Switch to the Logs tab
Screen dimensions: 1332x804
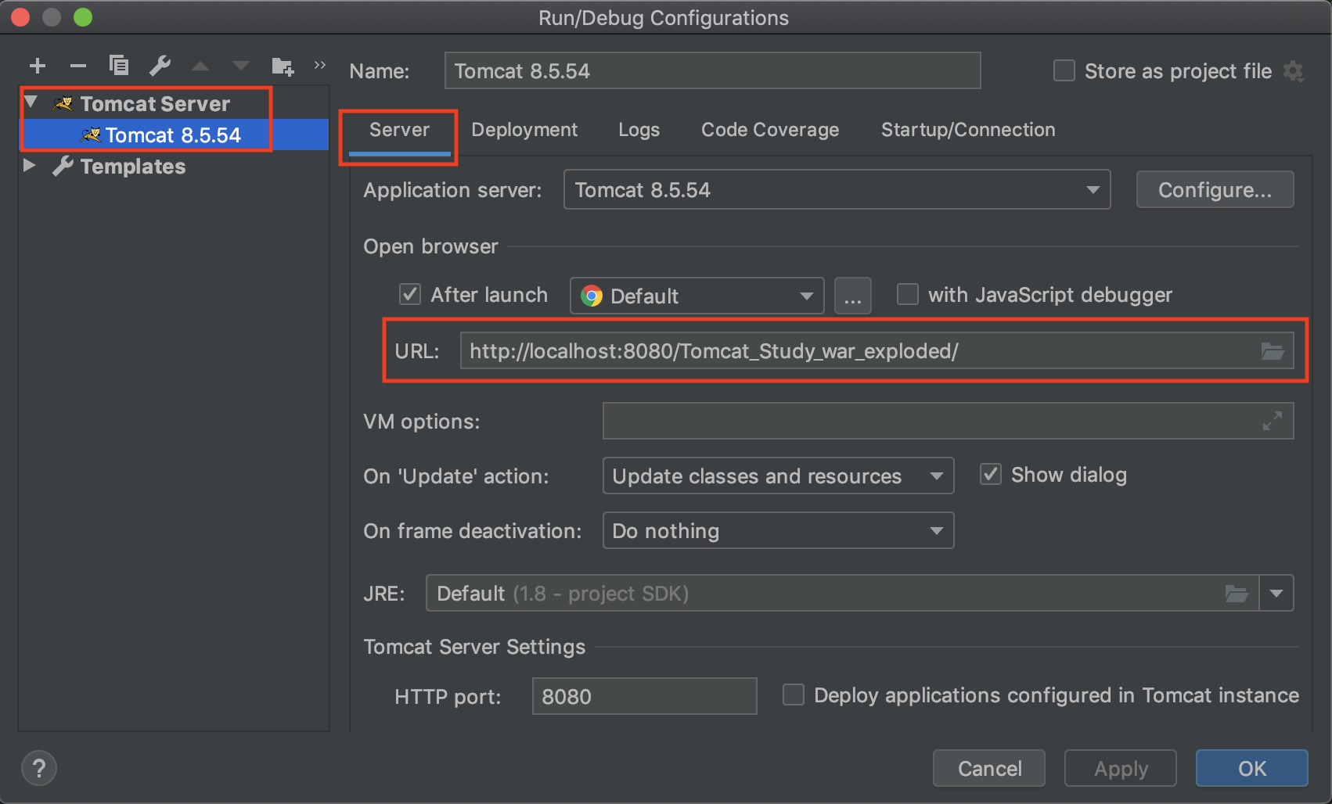click(639, 130)
